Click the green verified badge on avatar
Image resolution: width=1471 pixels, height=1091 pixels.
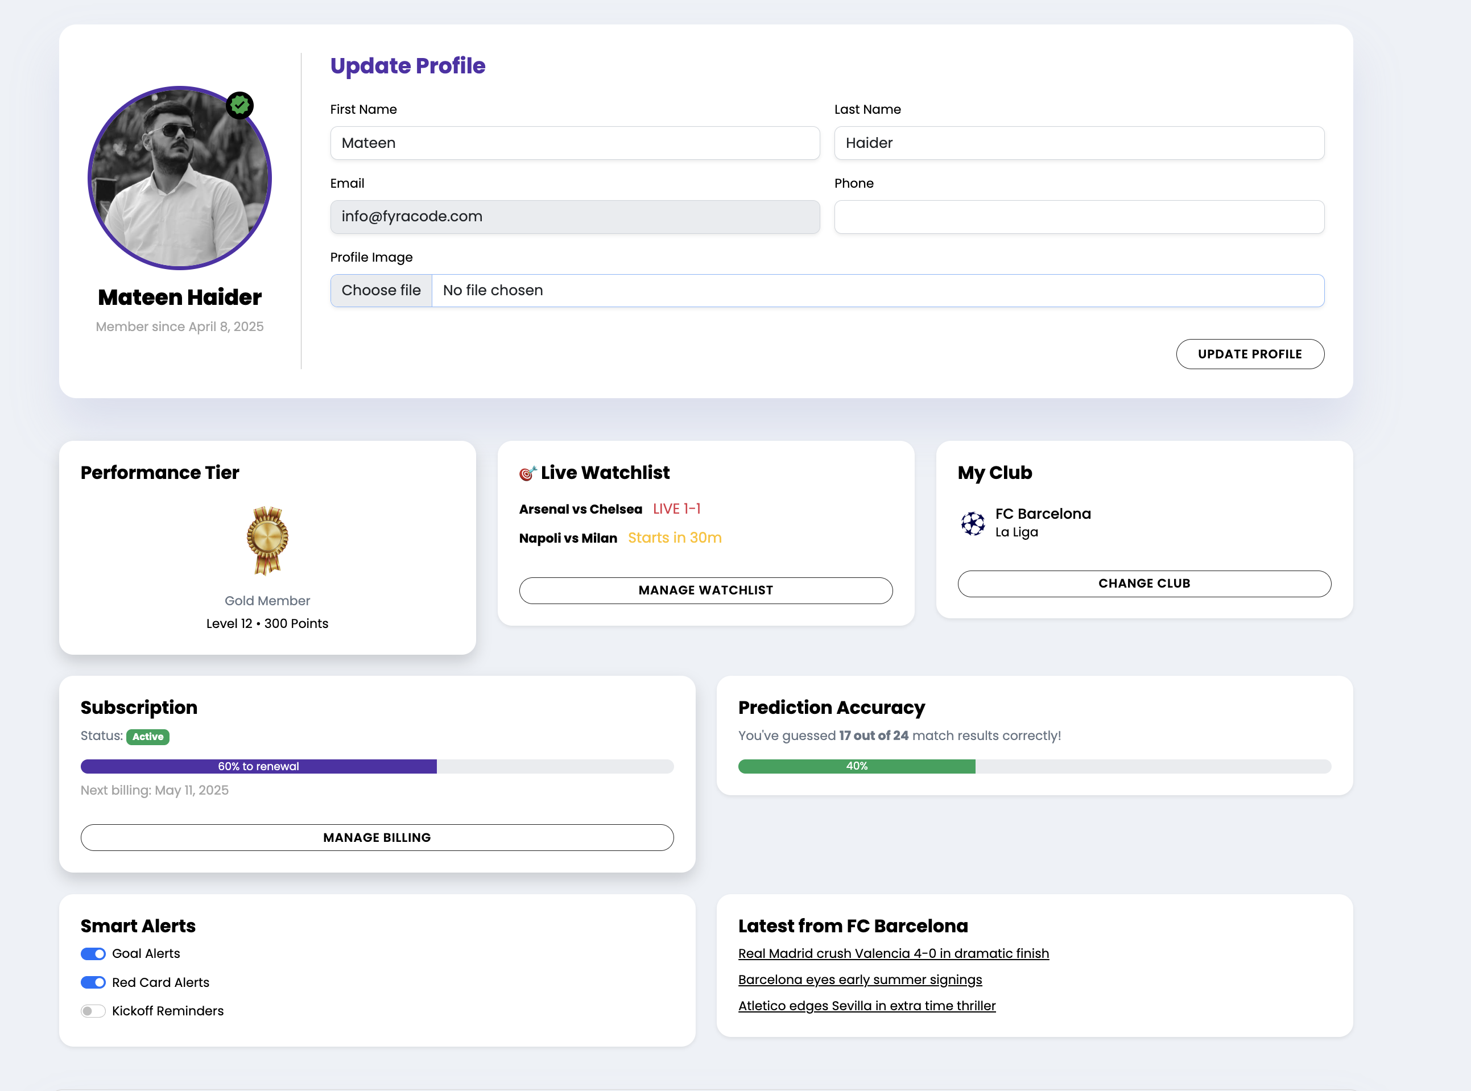tap(239, 105)
